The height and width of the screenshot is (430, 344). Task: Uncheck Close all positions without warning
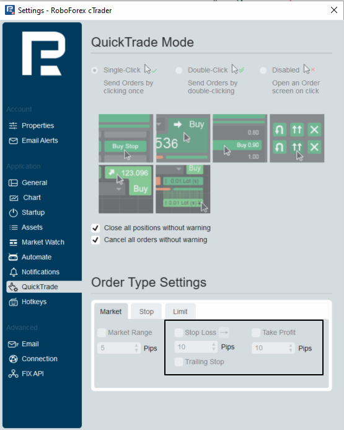coord(95,228)
